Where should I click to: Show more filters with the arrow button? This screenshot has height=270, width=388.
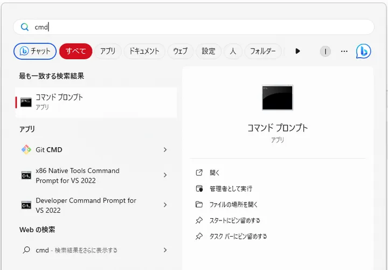coord(297,51)
